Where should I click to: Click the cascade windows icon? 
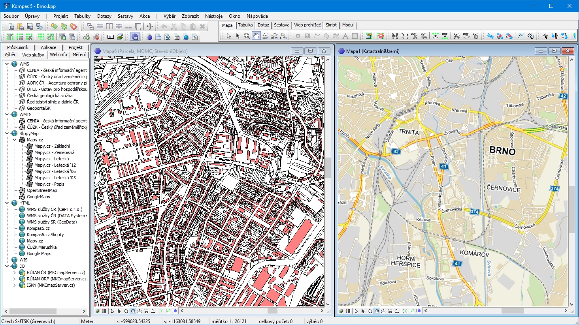[x=91, y=26]
